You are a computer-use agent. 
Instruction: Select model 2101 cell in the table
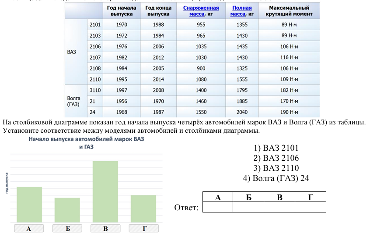[x=95, y=25]
